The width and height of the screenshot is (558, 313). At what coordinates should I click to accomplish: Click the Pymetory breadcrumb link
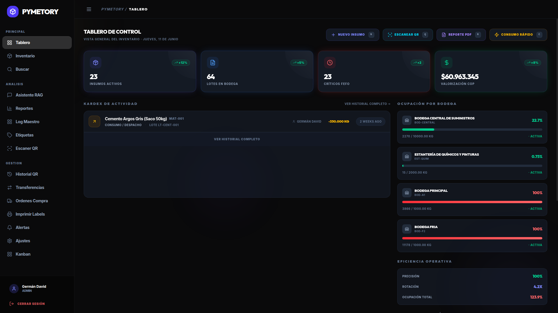[112, 9]
